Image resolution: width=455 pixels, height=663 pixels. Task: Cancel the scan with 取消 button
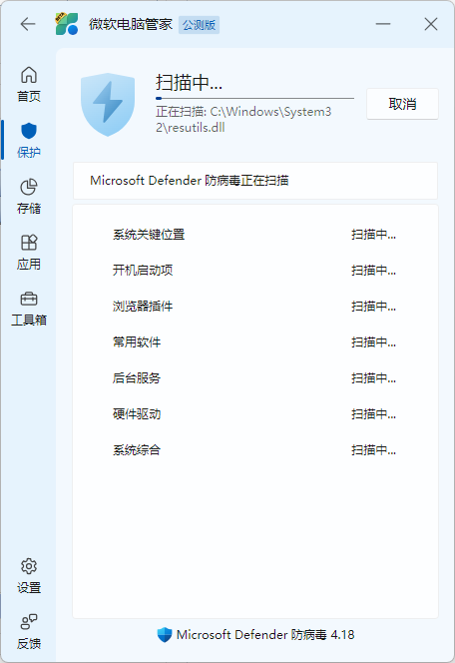tap(402, 104)
